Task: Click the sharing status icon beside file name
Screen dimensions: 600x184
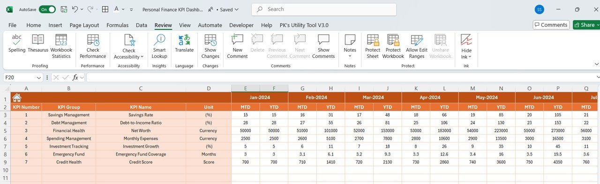Action: 210,9
